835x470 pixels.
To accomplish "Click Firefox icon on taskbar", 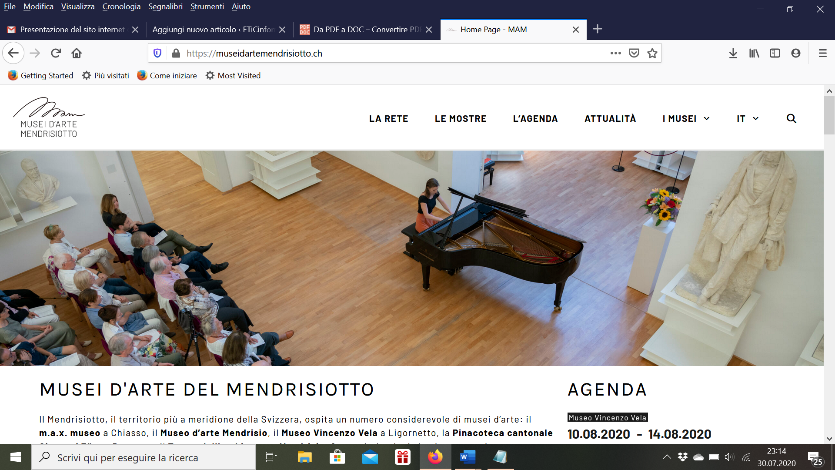I will pos(435,457).
